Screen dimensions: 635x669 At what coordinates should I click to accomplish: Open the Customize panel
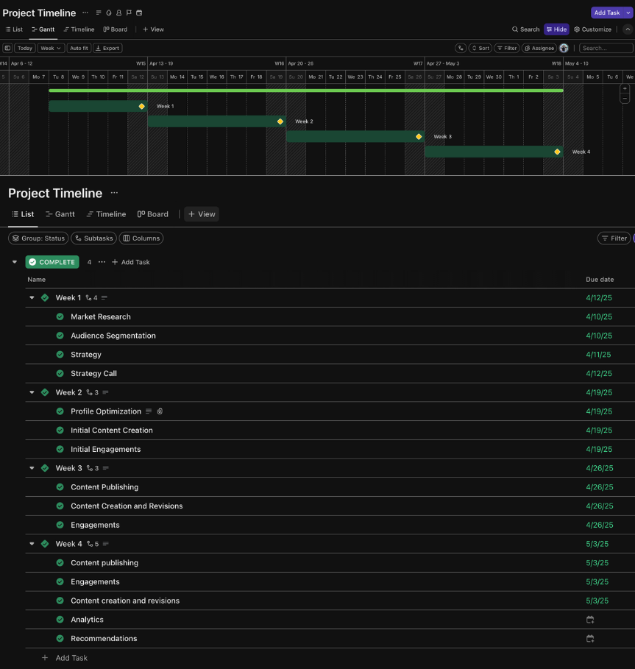click(593, 29)
